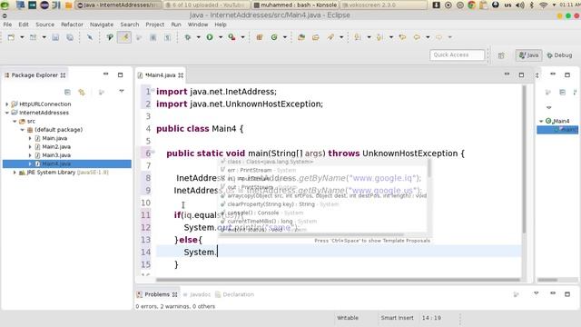581x327 pixels.
Task: Open the Source menu
Action: coord(44,25)
